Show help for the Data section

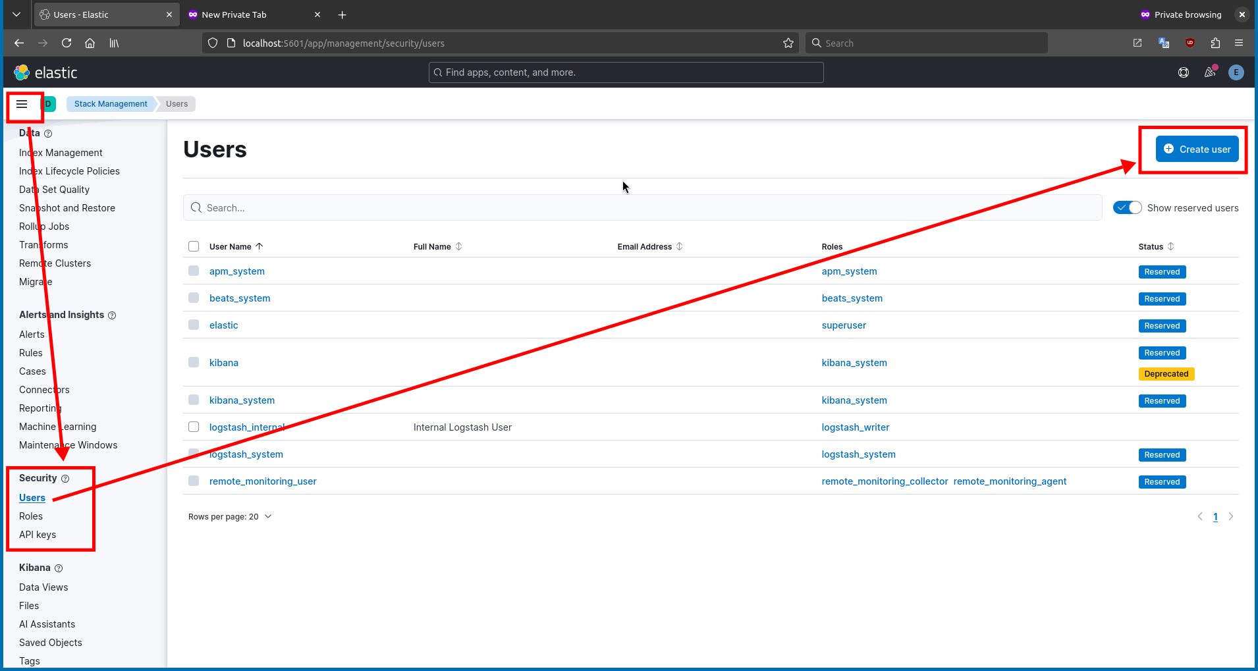pyautogui.click(x=48, y=134)
